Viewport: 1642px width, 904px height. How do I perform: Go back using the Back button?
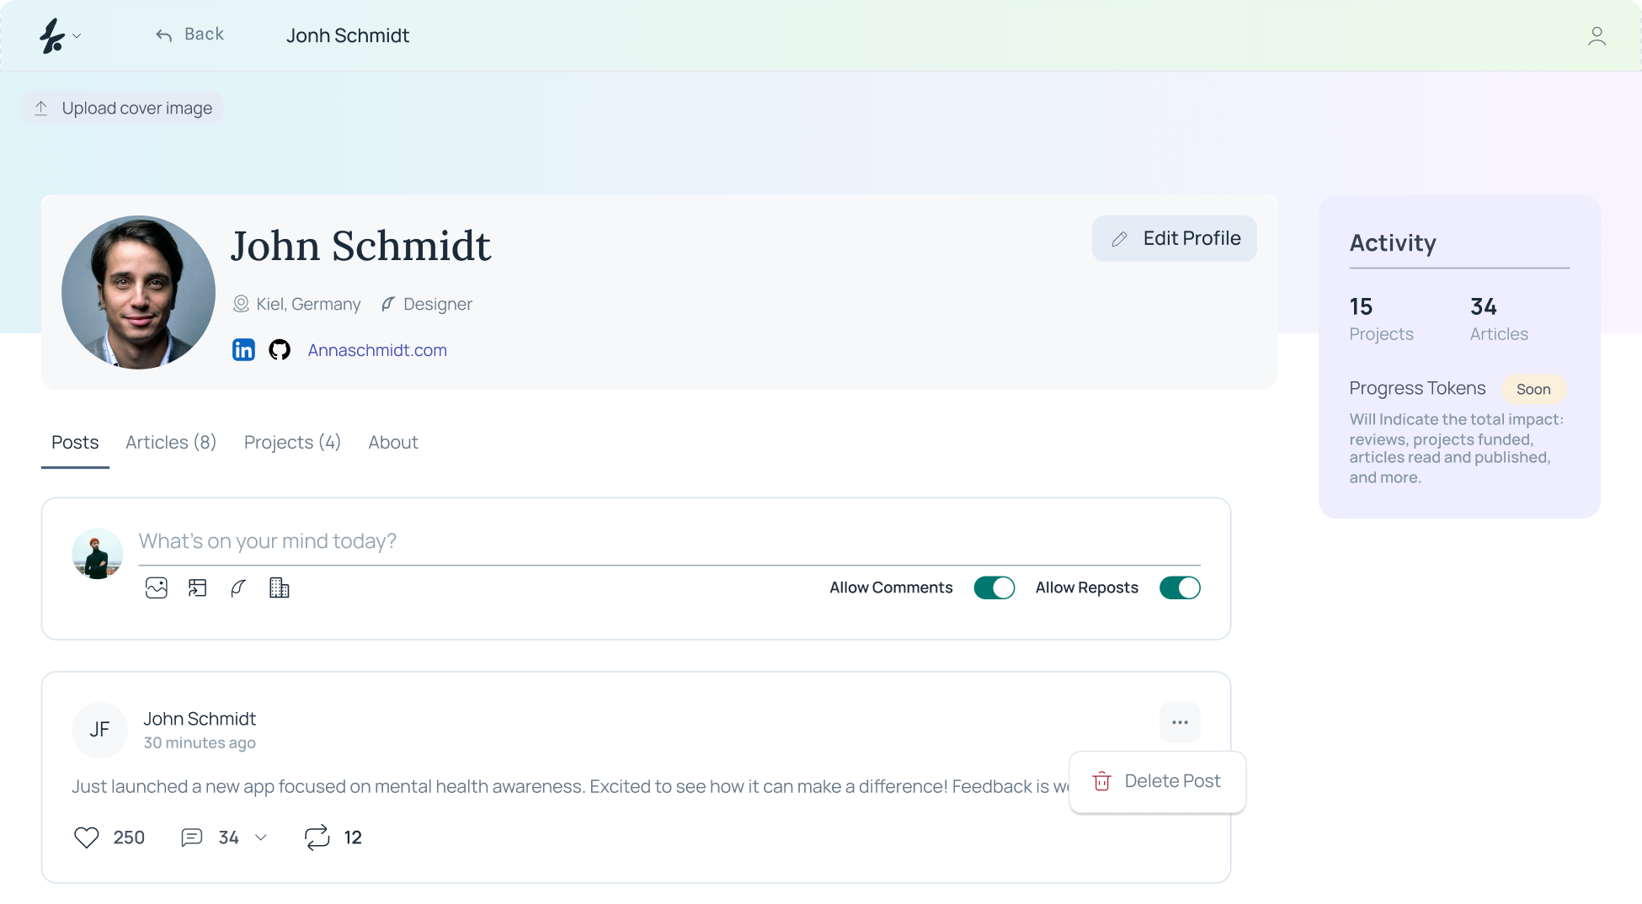point(189,35)
